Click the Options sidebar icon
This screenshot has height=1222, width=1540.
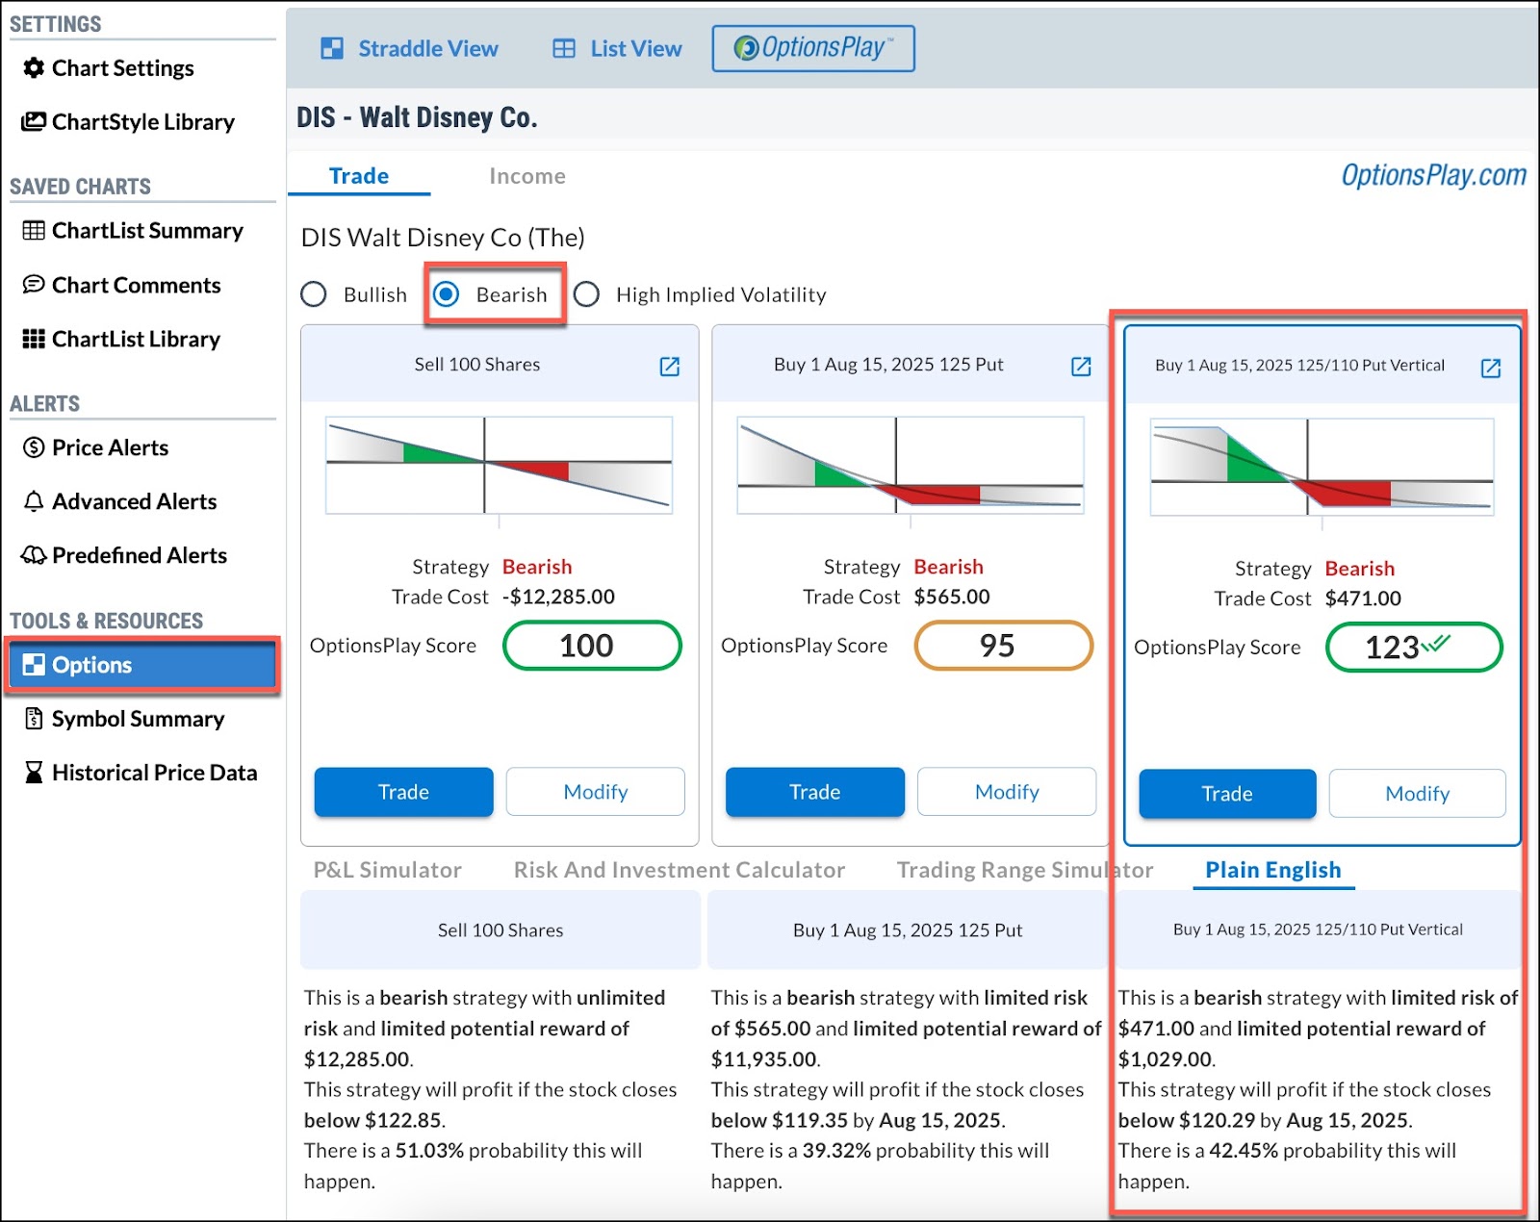[34, 665]
